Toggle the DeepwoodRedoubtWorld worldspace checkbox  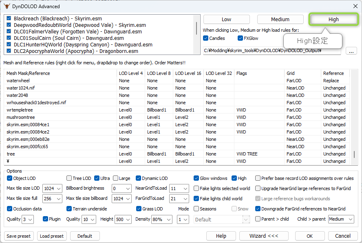tap(9, 25)
